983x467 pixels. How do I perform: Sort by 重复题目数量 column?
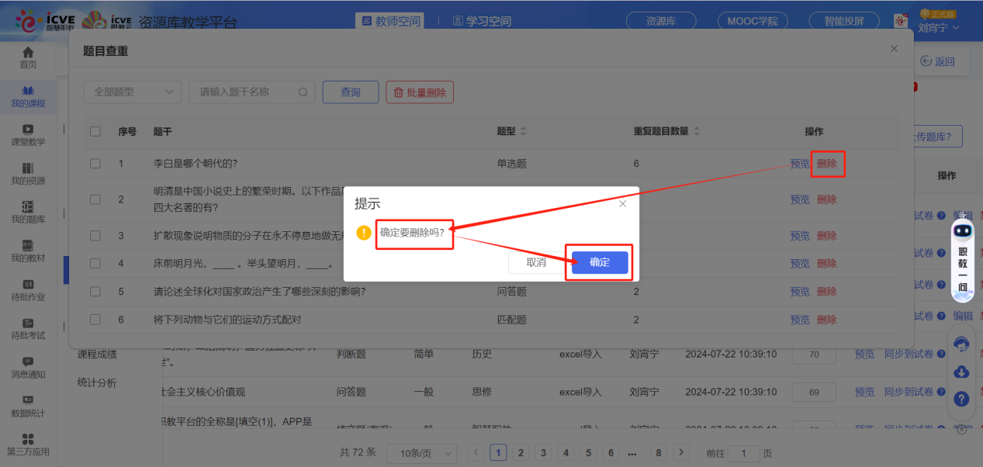[697, 132]
